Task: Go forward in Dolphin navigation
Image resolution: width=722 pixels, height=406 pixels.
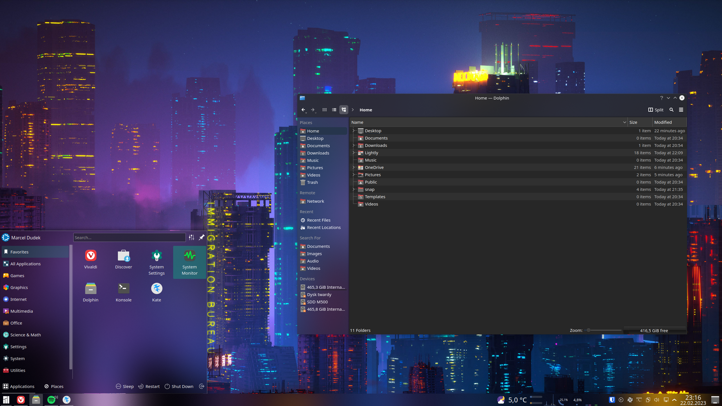Action: click(313, 110)
